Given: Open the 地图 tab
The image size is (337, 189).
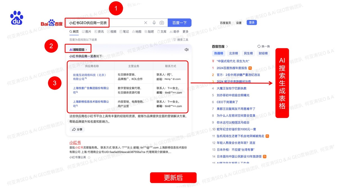Looking at the screenshot, I should coord(137,32).
